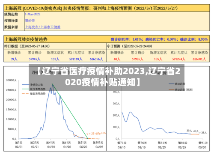
Task: Click the 200人 y-axis label
Action: pos(116,115)
